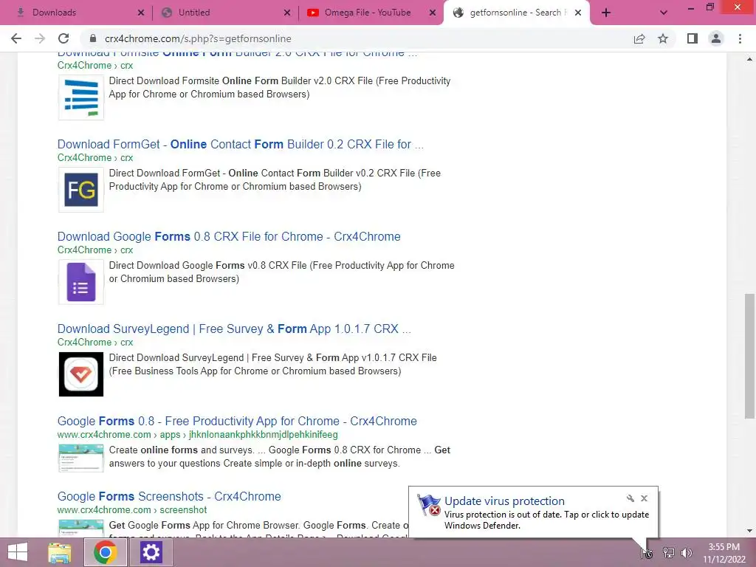
Task: Open notification settings wrench icon
Action: tap(630, 498)
